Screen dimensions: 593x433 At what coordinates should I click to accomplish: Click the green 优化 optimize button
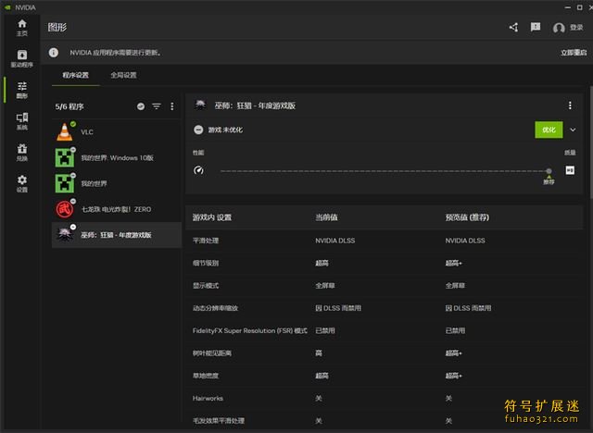point(549,130)
